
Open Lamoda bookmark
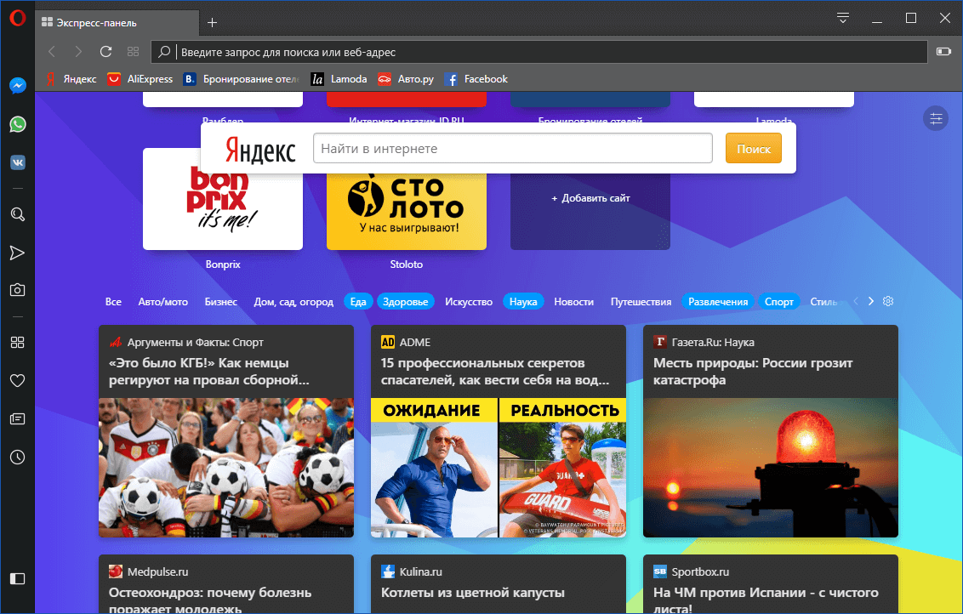click(339, 79)
